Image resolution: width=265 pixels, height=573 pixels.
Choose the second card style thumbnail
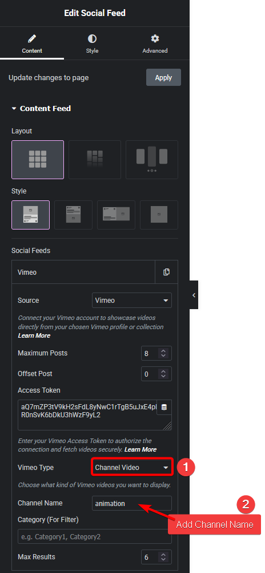(x=73, y=215)
